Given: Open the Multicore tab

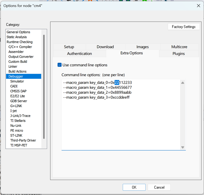Looking at the screenshot, I should 179,47.
